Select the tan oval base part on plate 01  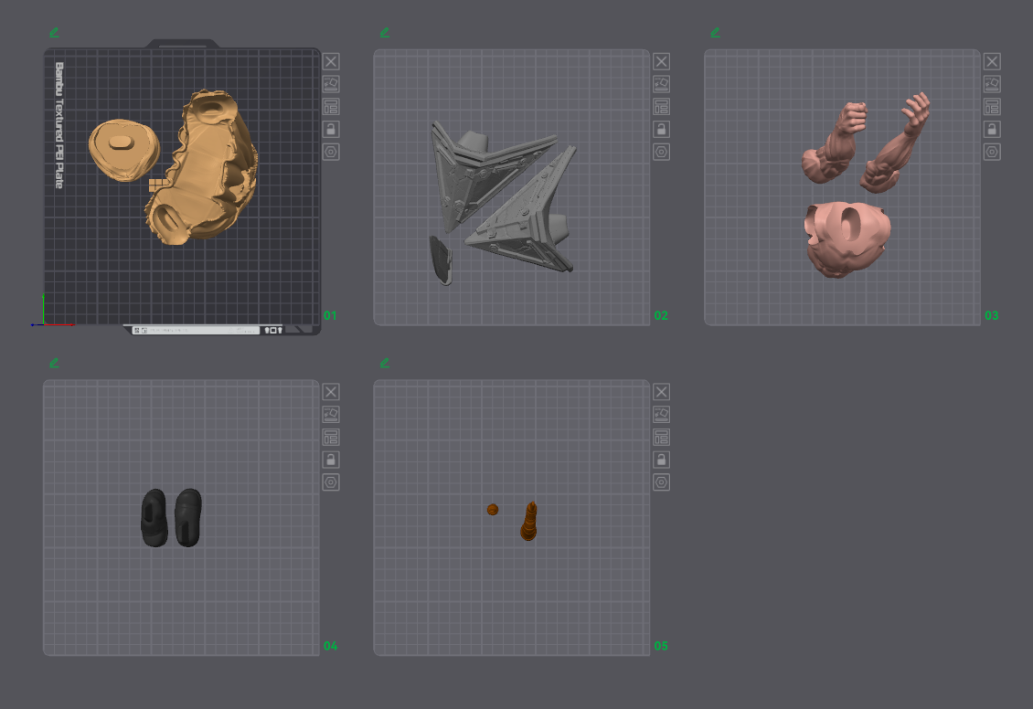click(123, 150)
